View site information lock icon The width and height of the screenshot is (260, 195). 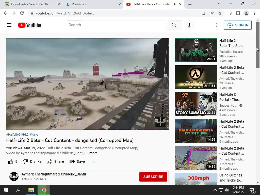[32, 13]
